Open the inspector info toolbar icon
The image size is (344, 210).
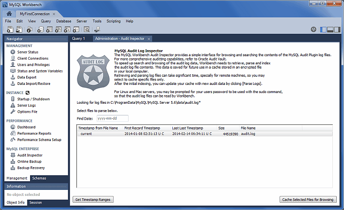[x=30, y=29]
